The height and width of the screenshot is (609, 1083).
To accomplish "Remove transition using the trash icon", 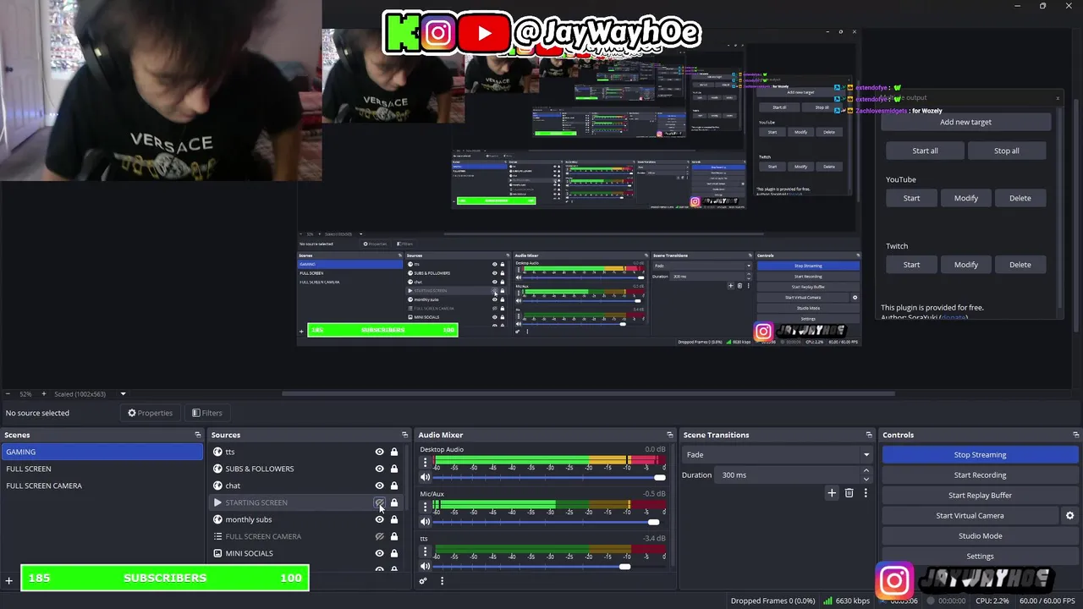I will (x=849, y=493).
